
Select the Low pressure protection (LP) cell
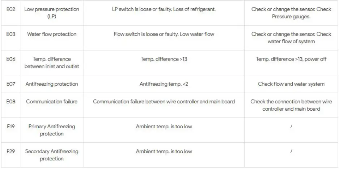(52, 13)
